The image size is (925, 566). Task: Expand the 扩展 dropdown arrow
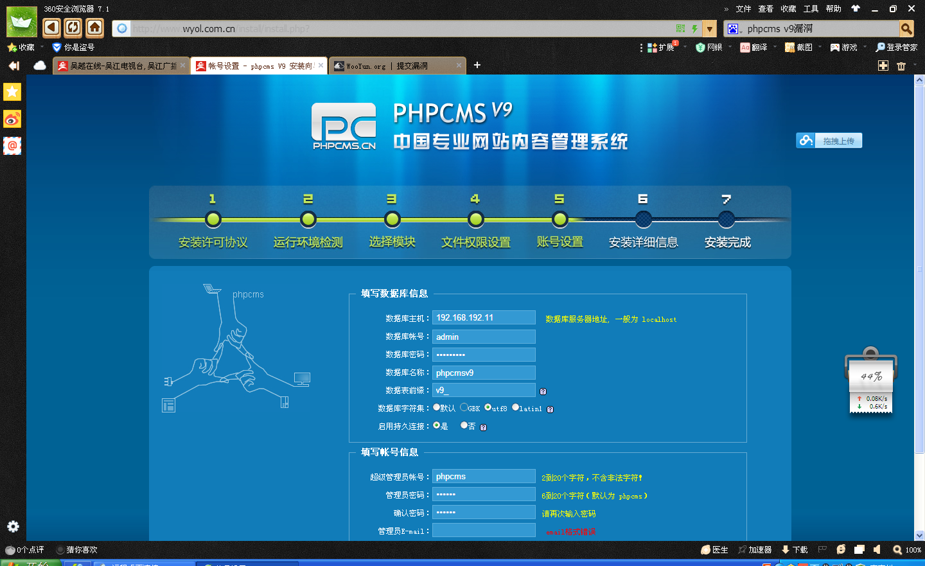coord(685,47)
